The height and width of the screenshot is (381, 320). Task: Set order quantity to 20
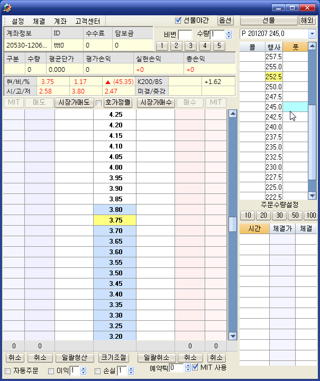[x=263, y=215]
